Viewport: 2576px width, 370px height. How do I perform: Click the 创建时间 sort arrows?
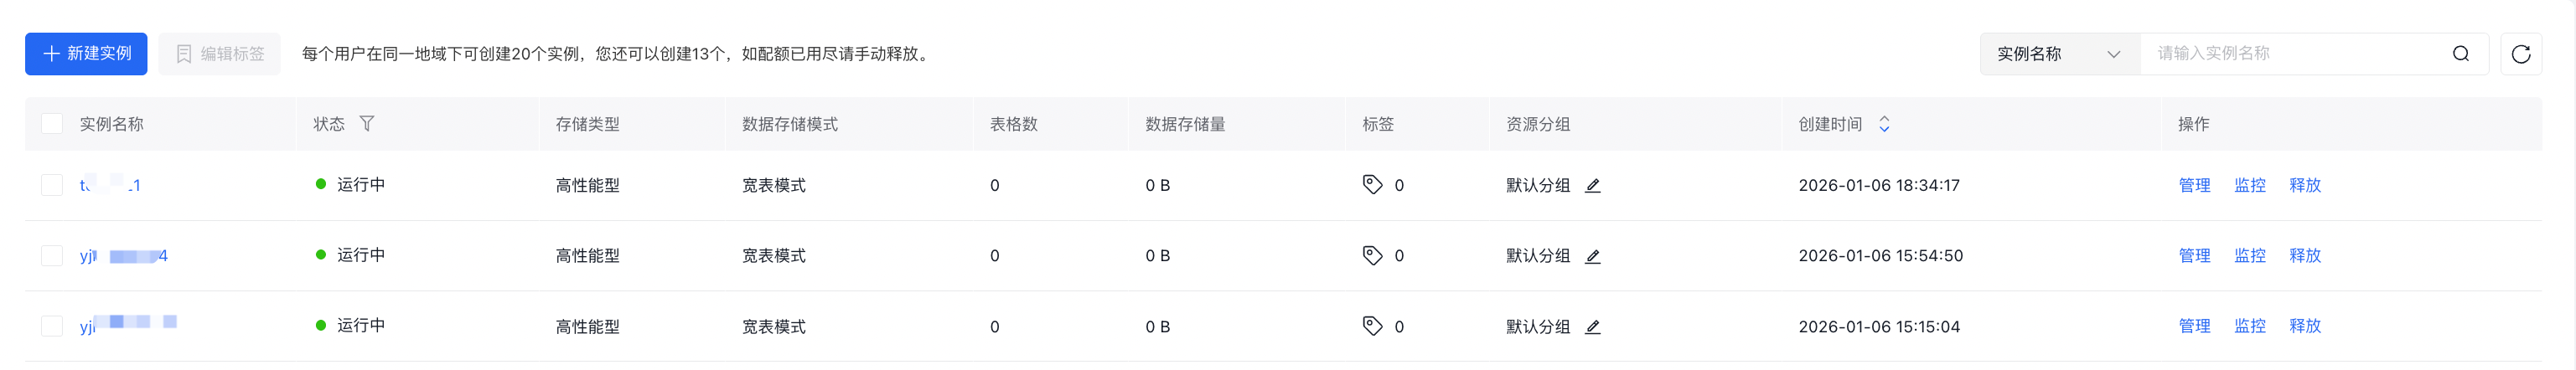click(x=1884, y=124)
